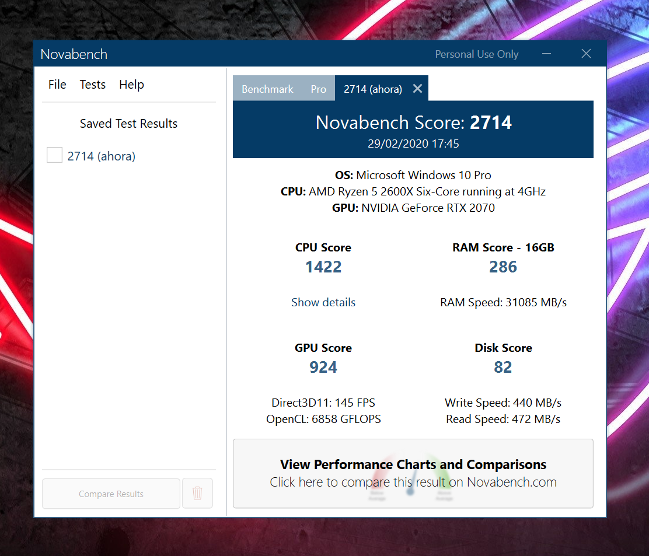This screenshot has width=649, height=556.
Task: Select the 2714 (ahora) result tab
Action: click(x=373, y=89)
